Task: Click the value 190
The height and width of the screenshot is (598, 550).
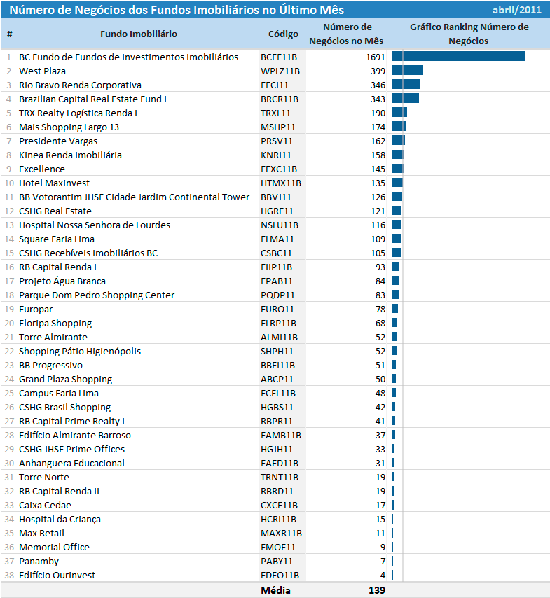Action: [x=378, y=113]
